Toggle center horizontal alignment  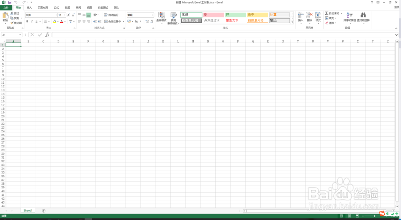pos(84,22)
